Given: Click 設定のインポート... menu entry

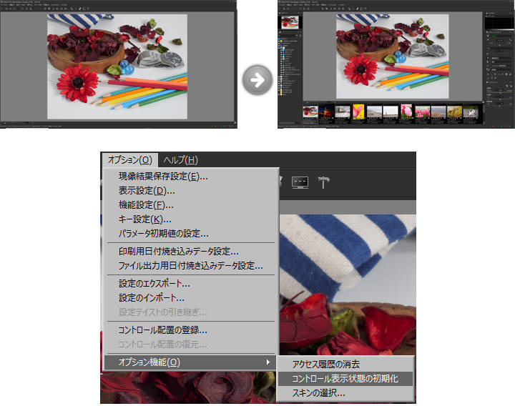Looking at the screenshot, I should (x=151, y=297).
